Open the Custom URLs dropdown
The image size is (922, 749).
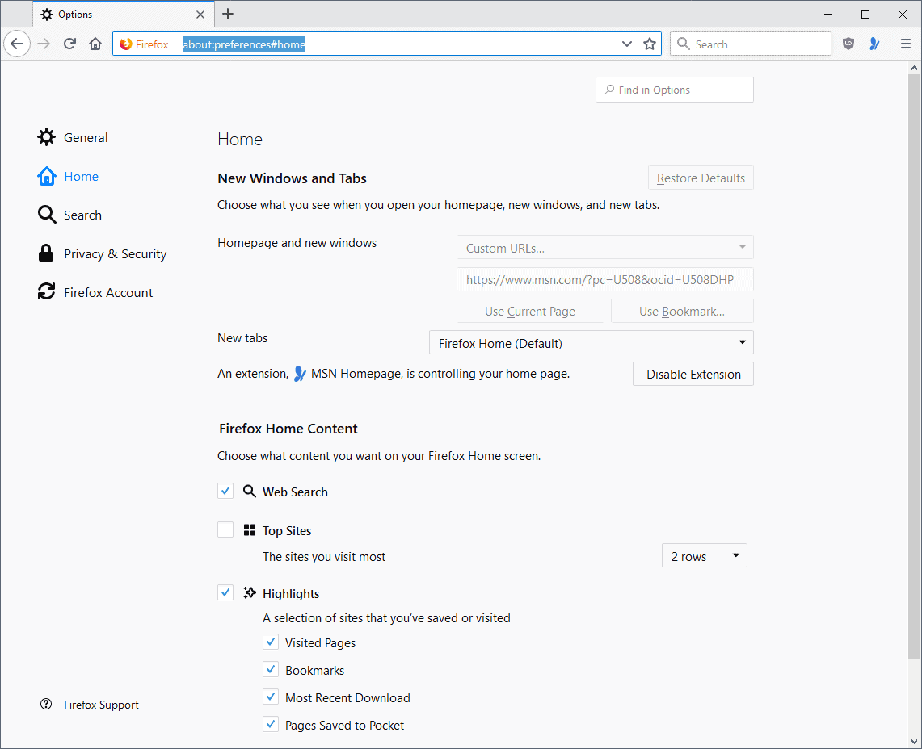[x=604, y=247]
